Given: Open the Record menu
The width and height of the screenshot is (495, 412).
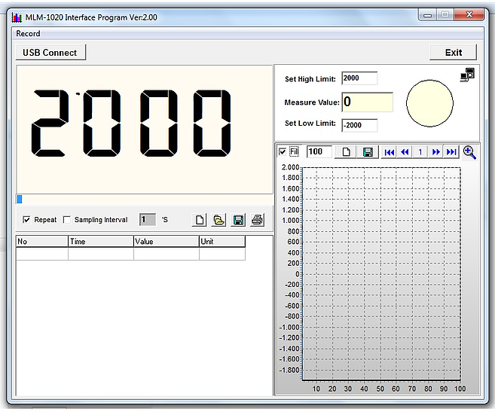Looking at the screenshot, I should click(28, 33).
